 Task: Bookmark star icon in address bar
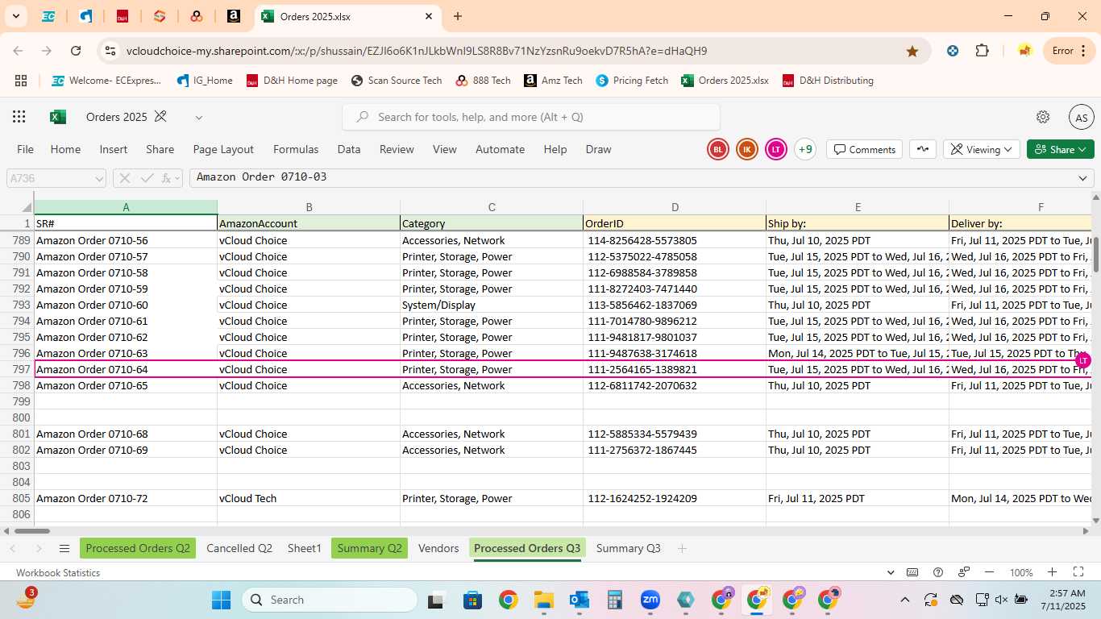pyautogui.click(x=912, y=51)
